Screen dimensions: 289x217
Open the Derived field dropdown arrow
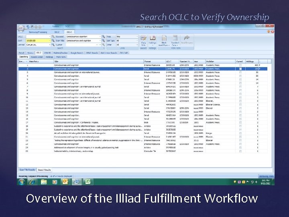click(x=50, y=45)
